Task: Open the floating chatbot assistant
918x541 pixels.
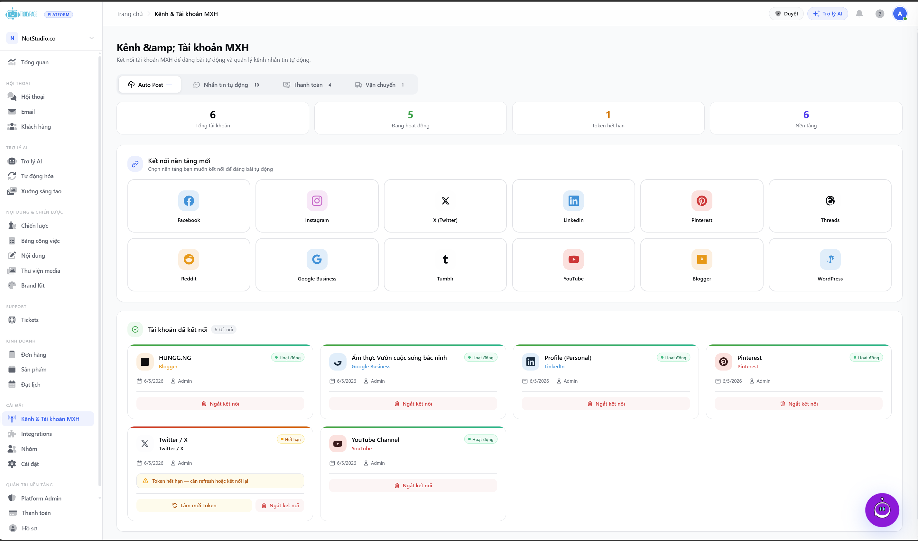Action: click(882, 510)
